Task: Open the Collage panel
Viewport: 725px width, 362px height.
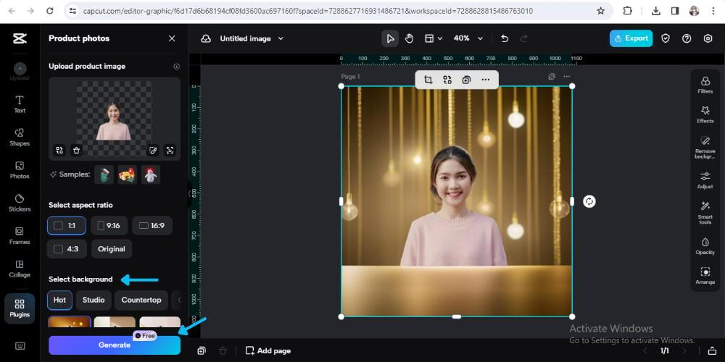Action: coord(20,269)
